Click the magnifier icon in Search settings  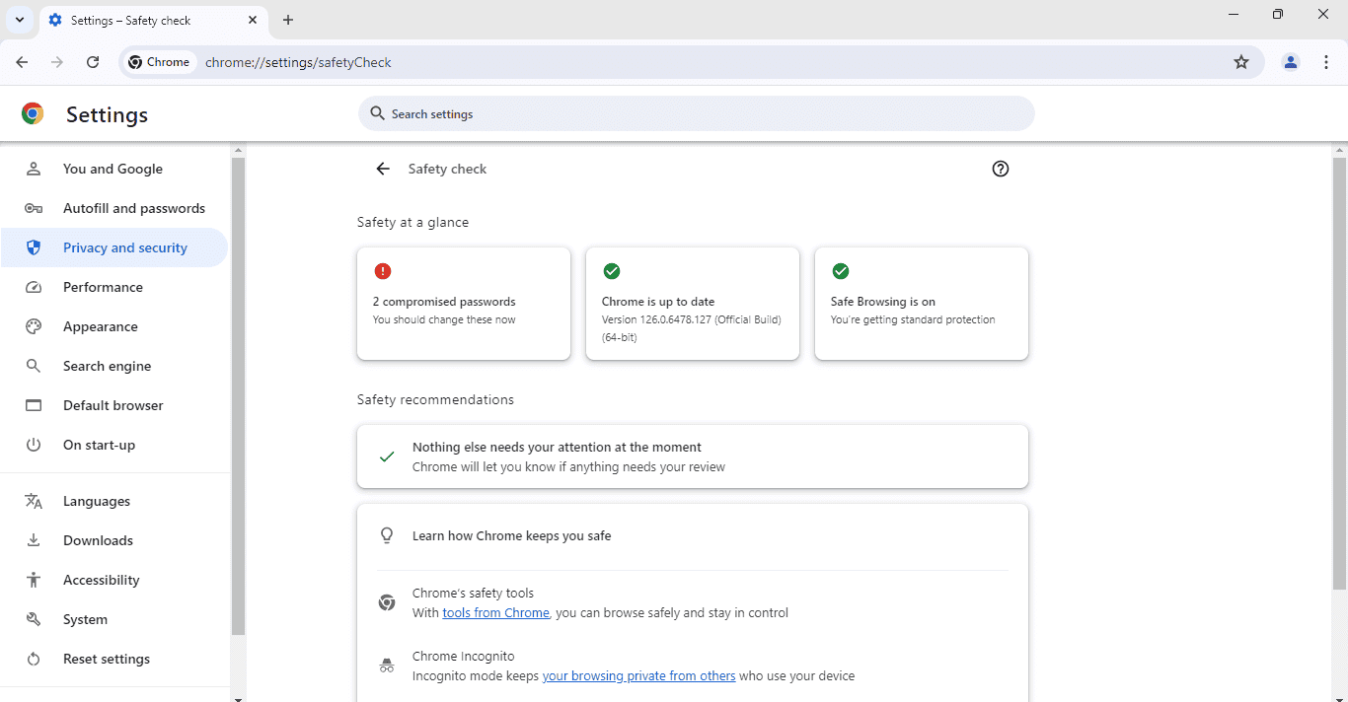coord(377,113)
